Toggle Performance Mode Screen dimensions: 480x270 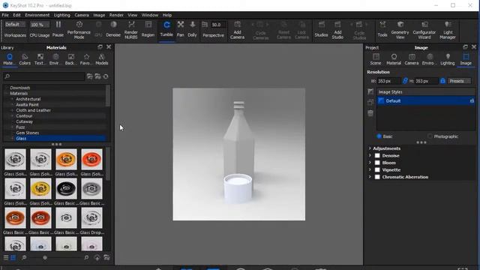click(79, 30)
